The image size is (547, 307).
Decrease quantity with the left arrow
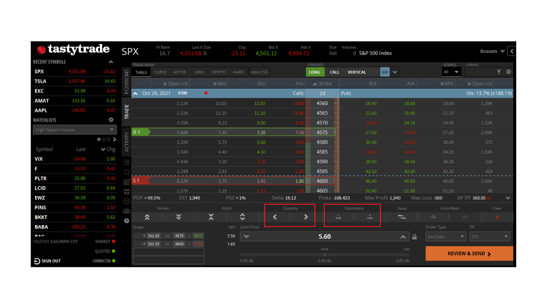coord(275,217)
